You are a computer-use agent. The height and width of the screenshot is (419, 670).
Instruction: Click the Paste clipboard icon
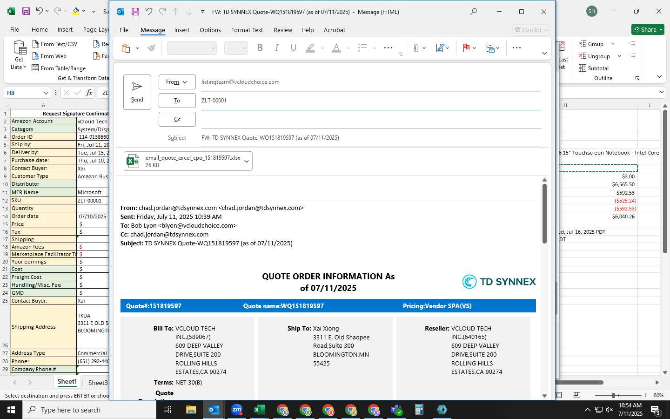pos(126,48)
